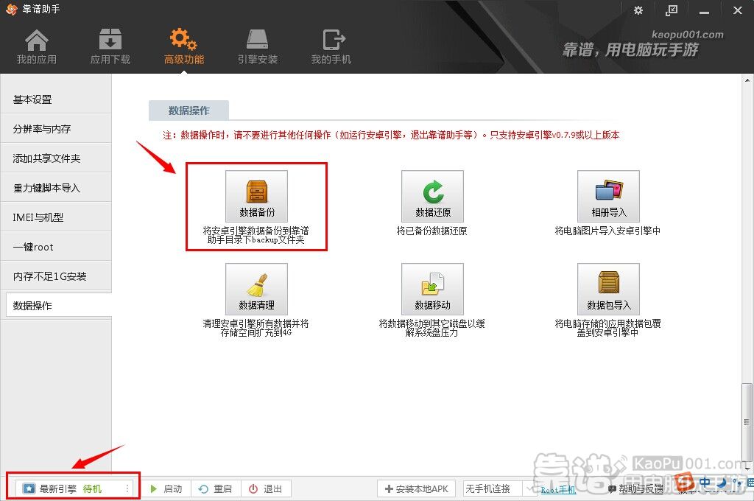Open 帮助与反馈 link
Screen dimensions: 754x501
(636, 489)
